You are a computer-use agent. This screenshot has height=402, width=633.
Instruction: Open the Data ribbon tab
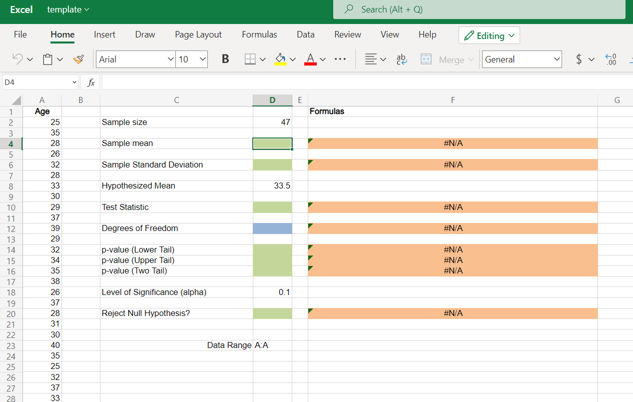(305, 34)
